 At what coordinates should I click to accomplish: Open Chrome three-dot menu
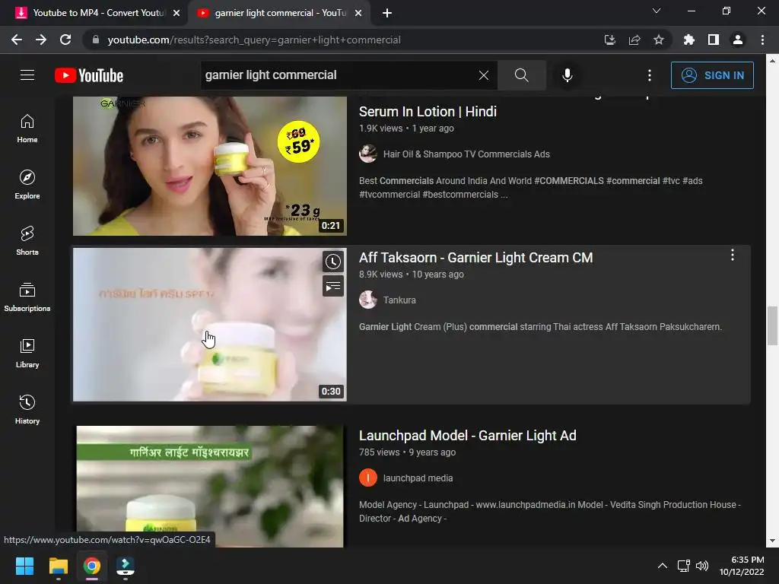click(x=762, y=40)
